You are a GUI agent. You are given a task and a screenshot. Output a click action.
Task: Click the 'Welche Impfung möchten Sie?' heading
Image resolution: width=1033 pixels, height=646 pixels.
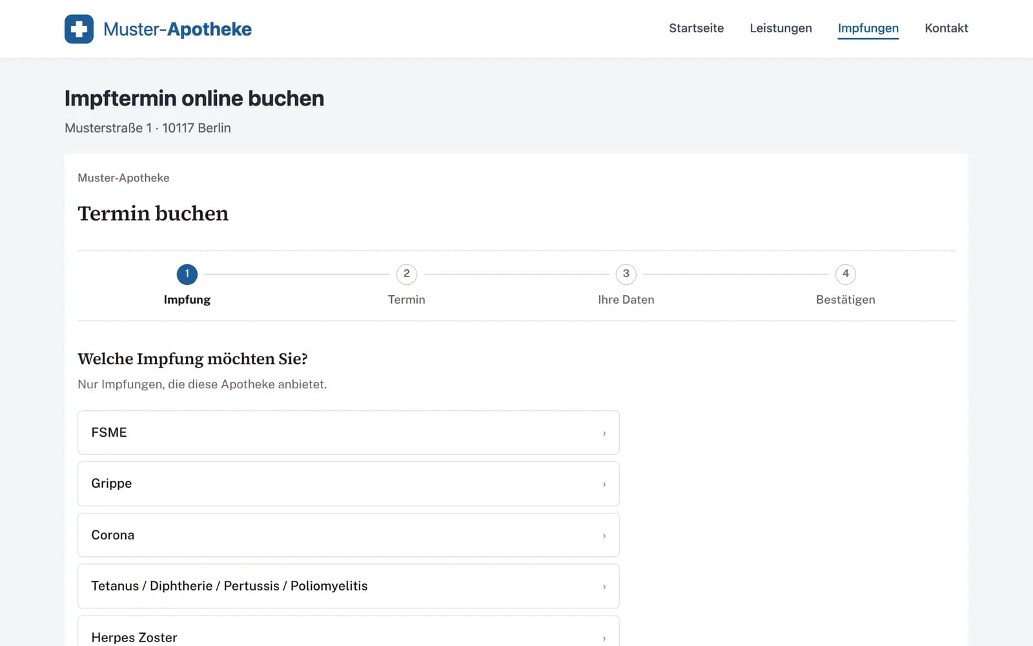point(192,359)
